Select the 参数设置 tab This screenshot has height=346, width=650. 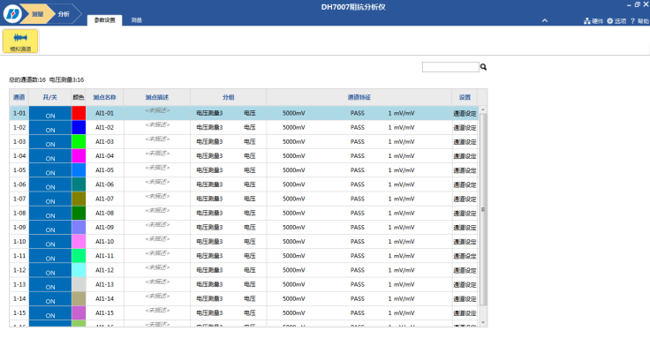[104, 20]
